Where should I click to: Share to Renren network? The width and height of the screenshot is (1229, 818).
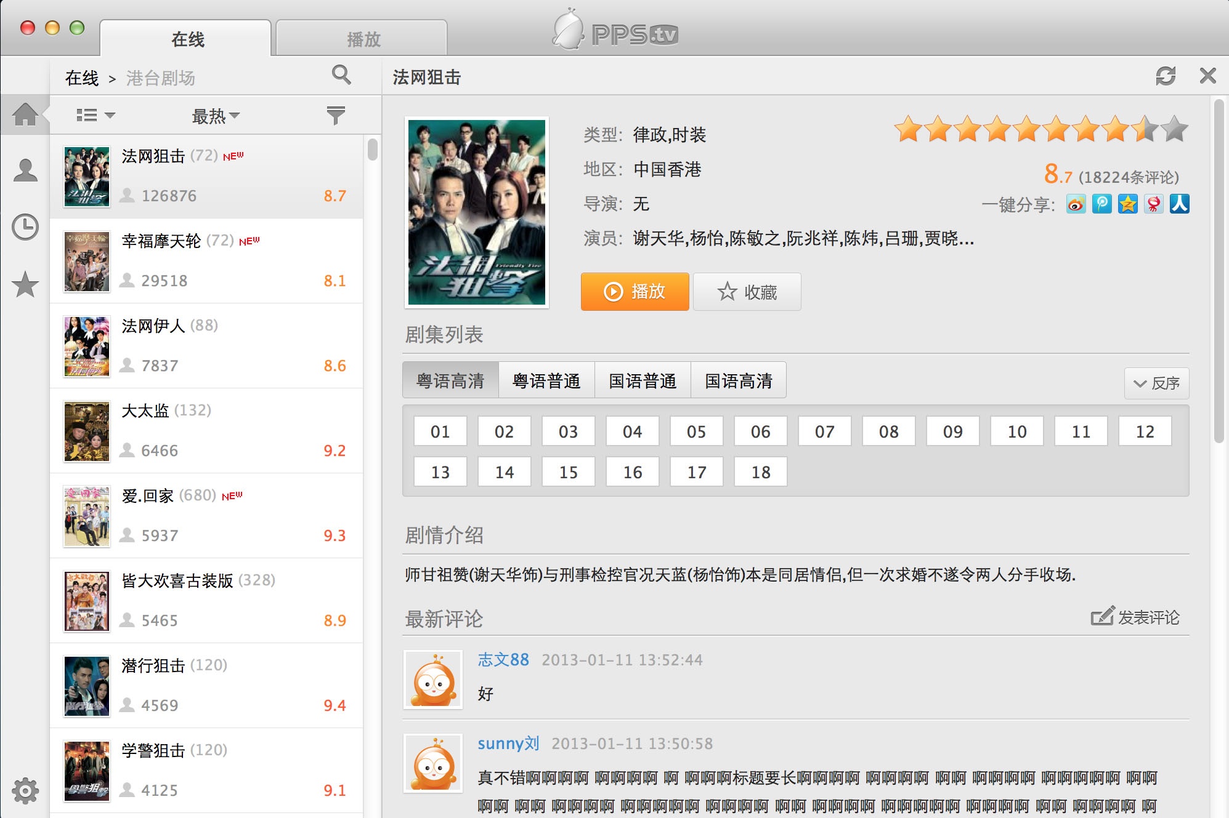coord(1180,204)
